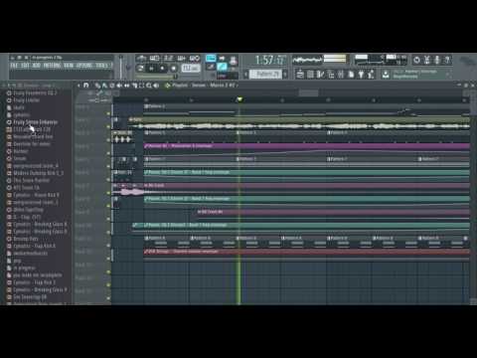Select previous pattern with left arrow

(x=245, y=75)
